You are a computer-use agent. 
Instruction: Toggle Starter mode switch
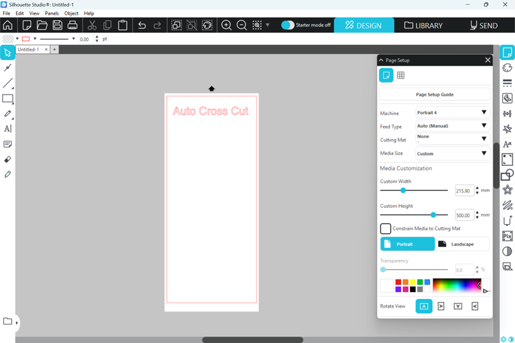[x=288, y=25]
